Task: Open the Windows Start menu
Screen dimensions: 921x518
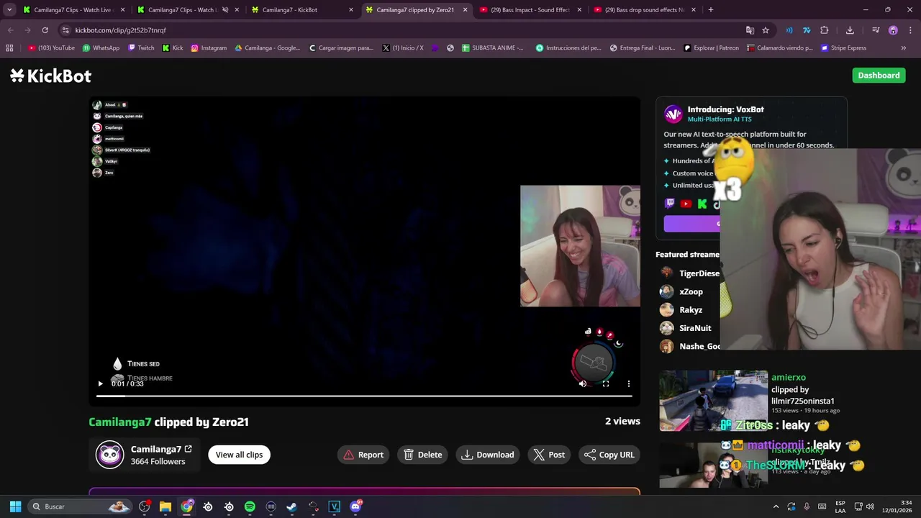Action: (x=15, y=506)
